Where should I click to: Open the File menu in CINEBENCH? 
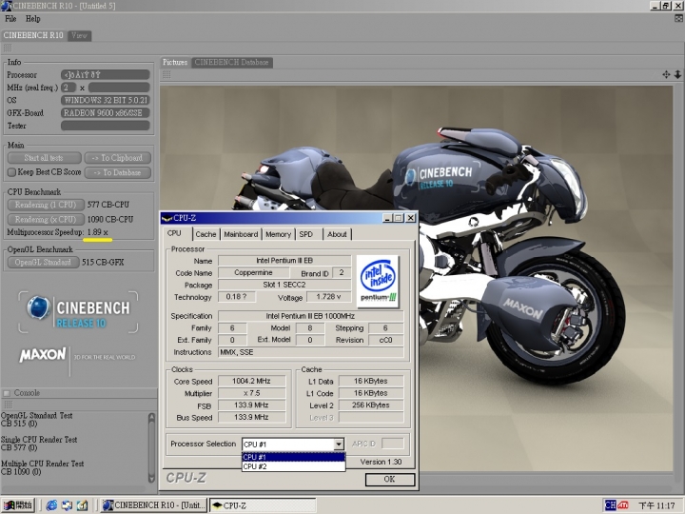(10, 19)
